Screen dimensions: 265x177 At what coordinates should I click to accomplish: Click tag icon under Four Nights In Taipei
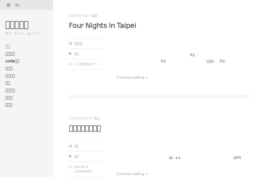click(x=70, y=54)
